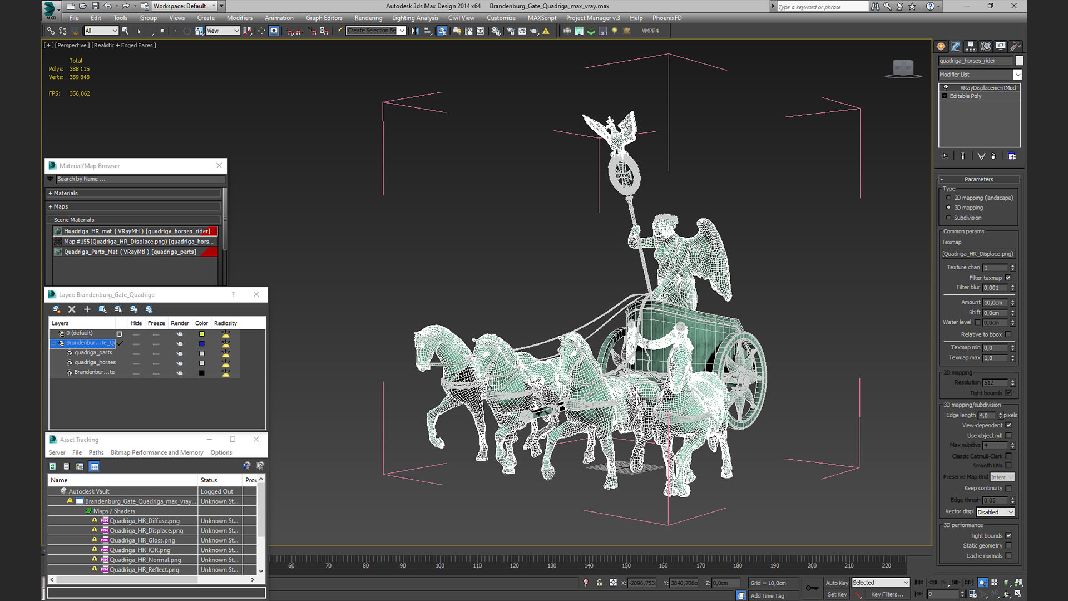Click the Set Key button

tap(837, 594)
